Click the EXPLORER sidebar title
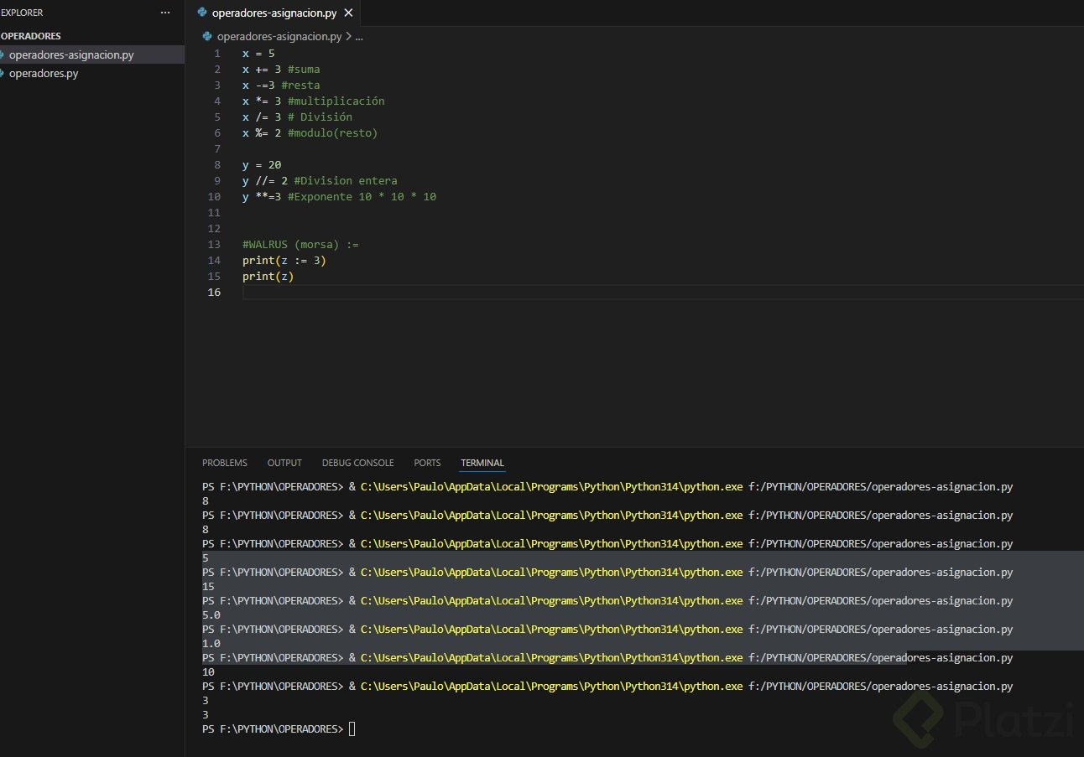The width and height of the screenshot is (1084, 757). (22, 13)
